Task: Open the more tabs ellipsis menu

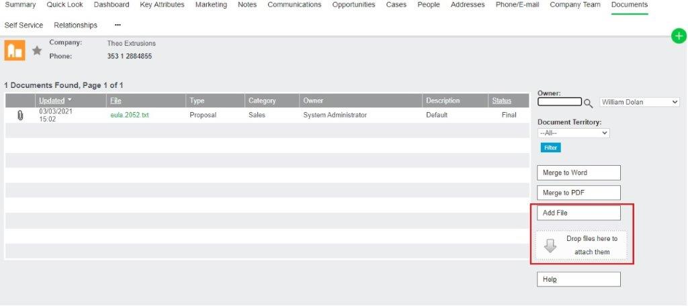Action: pyautogui.click(x=118, y=25)
